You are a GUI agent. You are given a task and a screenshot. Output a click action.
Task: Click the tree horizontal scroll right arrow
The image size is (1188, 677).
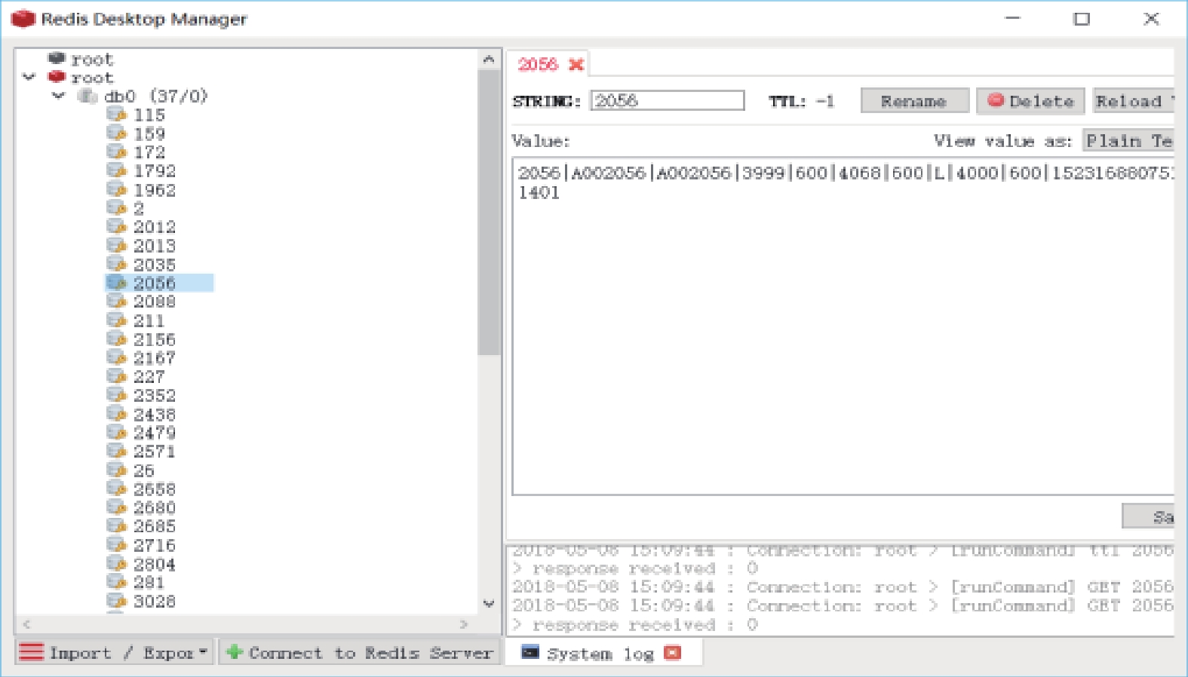click(464, 624)
